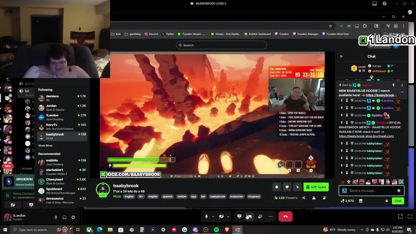Image resolution: width=416 pixels, height=234 pixels.
Task: Open the soundboard icon in call controls
Action: point(260,216)
